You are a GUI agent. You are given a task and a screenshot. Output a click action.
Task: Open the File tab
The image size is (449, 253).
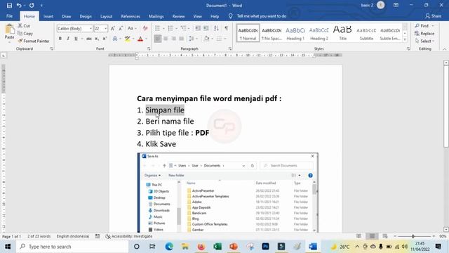(x=9, y=16)
